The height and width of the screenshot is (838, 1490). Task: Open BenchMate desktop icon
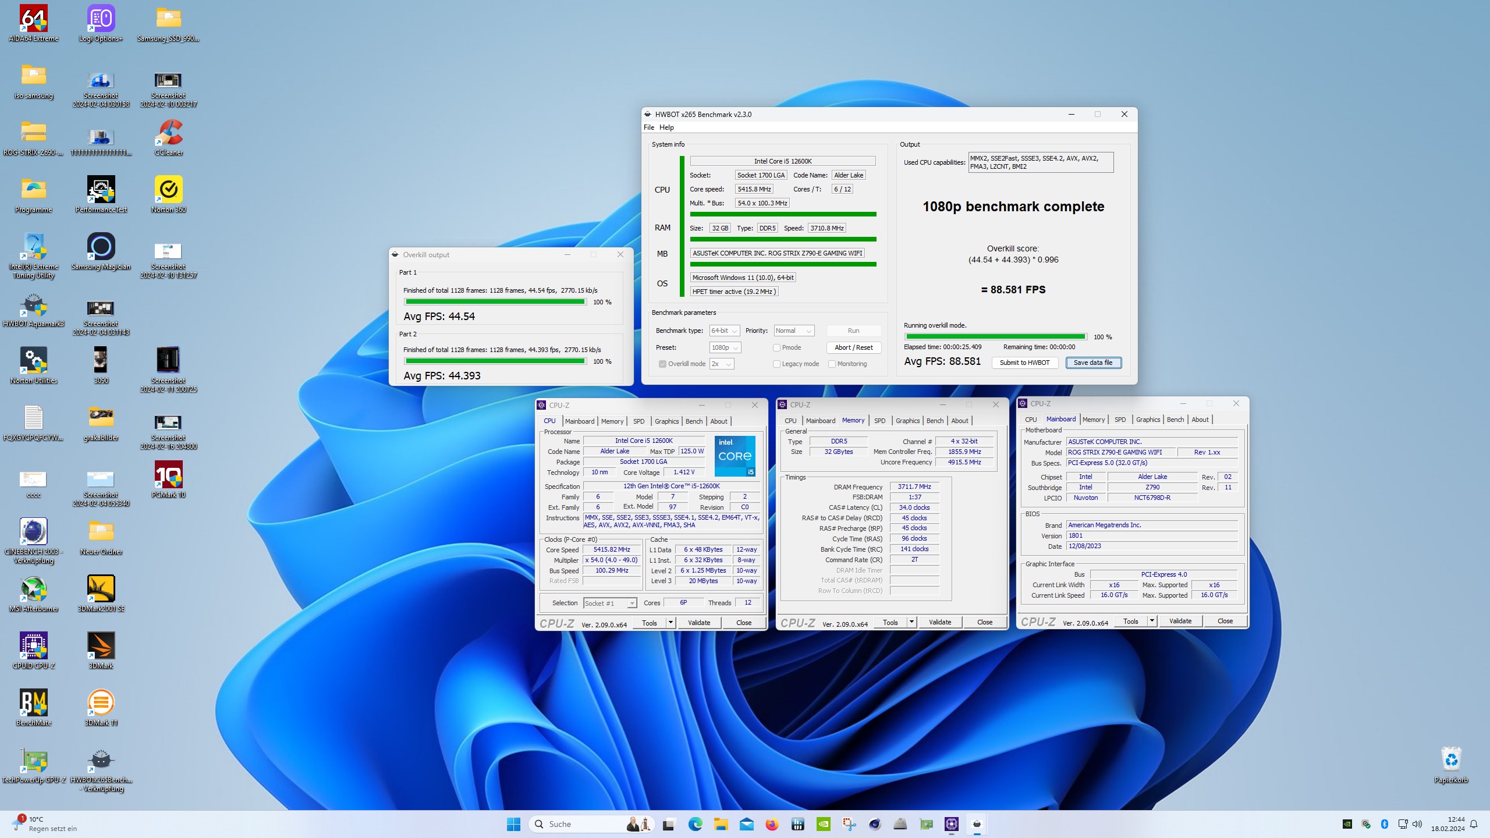(34, 708)
